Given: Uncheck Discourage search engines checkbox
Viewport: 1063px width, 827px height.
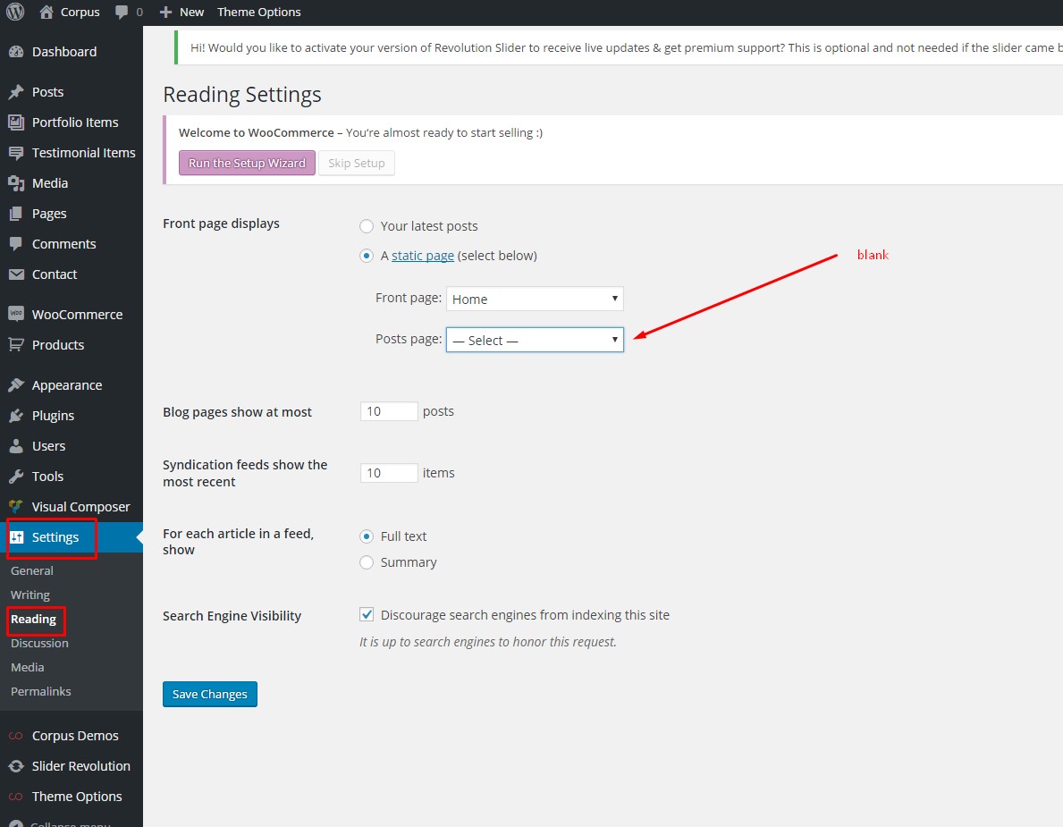Looking at the screenshot, I should pos(366,614).
